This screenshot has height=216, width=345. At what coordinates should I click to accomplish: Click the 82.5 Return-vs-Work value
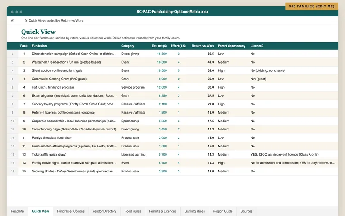pyautogui.click(x=210, y=54)
